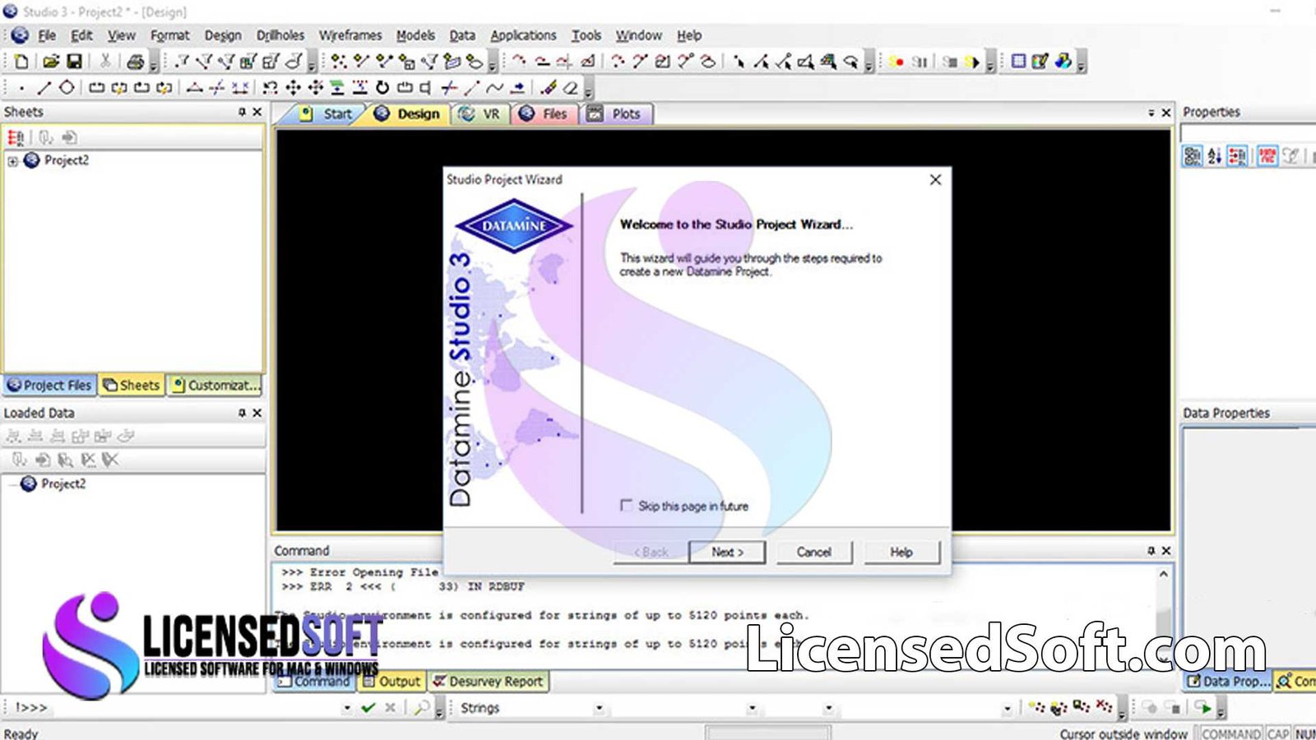The image size is (1316, 740).
Task: Click the Print toolbar icon
Action: 136,61
